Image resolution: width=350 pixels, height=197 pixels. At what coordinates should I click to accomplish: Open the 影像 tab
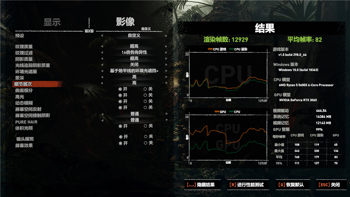[x=125, y=22]
